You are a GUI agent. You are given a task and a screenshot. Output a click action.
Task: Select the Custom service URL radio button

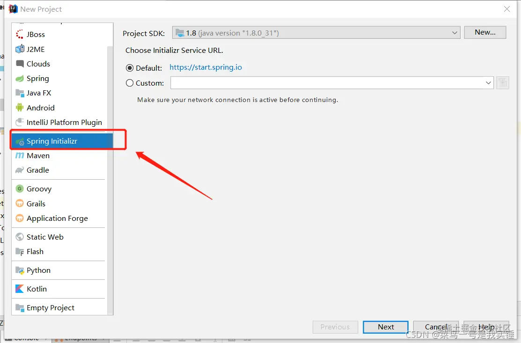tap(130, 83)
